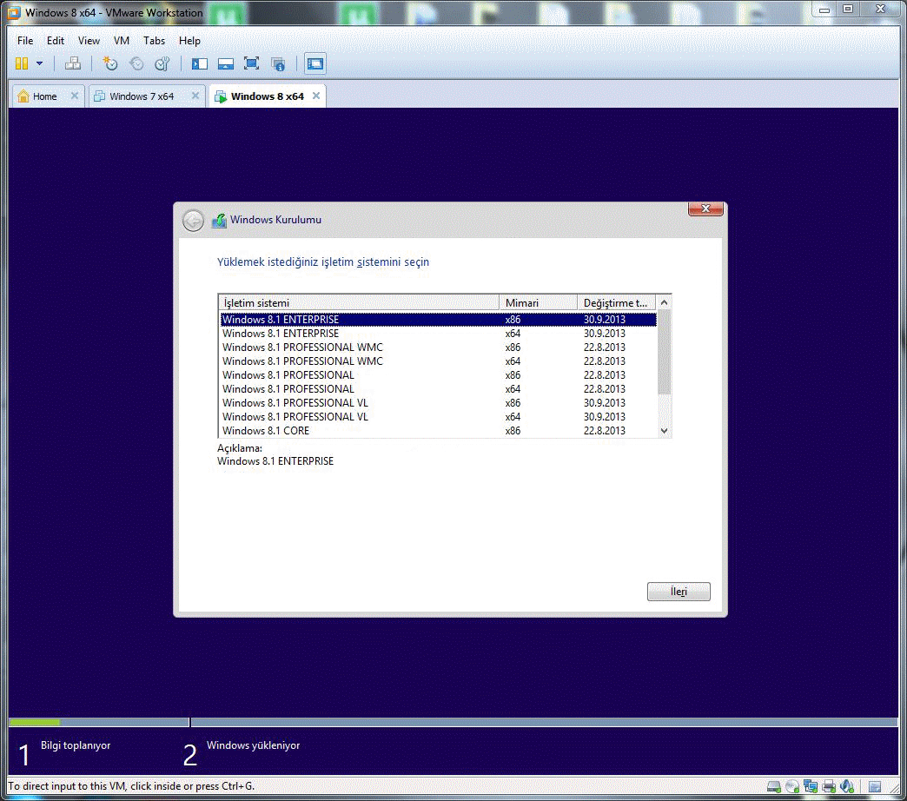Screen dimensions: 907x801
Task: Click the network adapter status icon
Action: [810, 786]
